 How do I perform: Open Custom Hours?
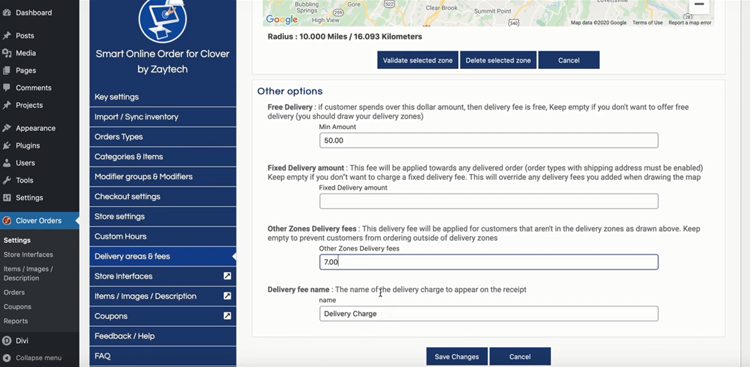pyautogui.click(x=163, y=236)
